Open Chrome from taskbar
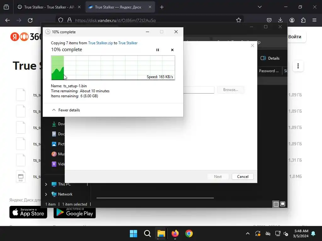 (x=189, y=233)
